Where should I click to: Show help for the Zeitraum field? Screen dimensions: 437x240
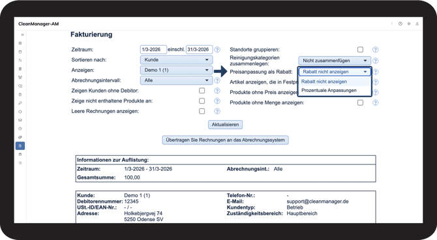217,50
